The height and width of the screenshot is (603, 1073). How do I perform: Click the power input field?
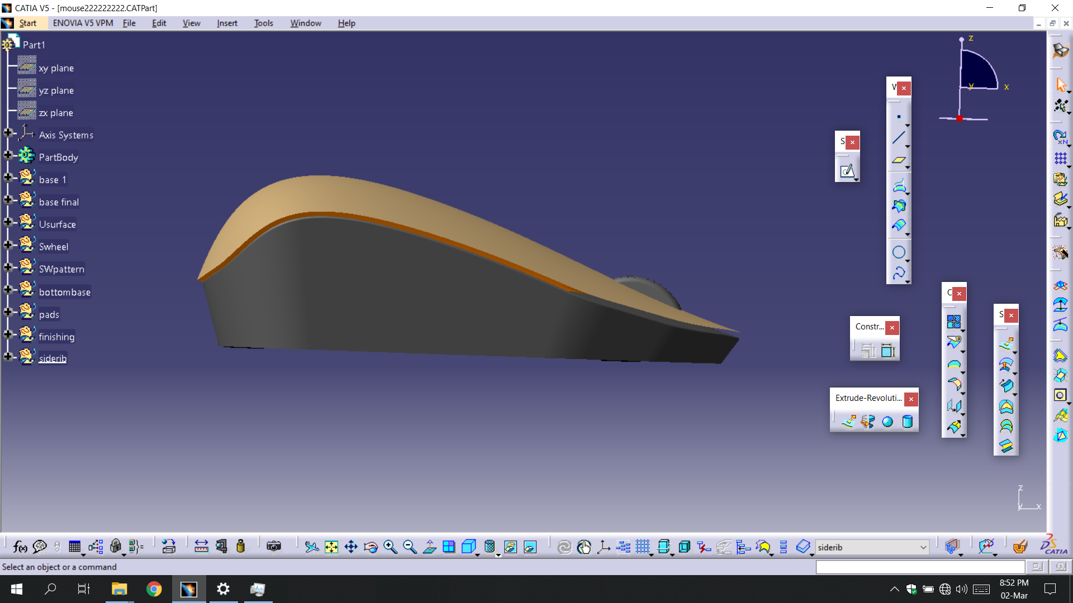920,567
